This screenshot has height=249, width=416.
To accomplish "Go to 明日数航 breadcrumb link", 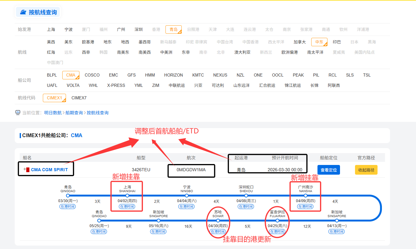I will tap(53, 113).
